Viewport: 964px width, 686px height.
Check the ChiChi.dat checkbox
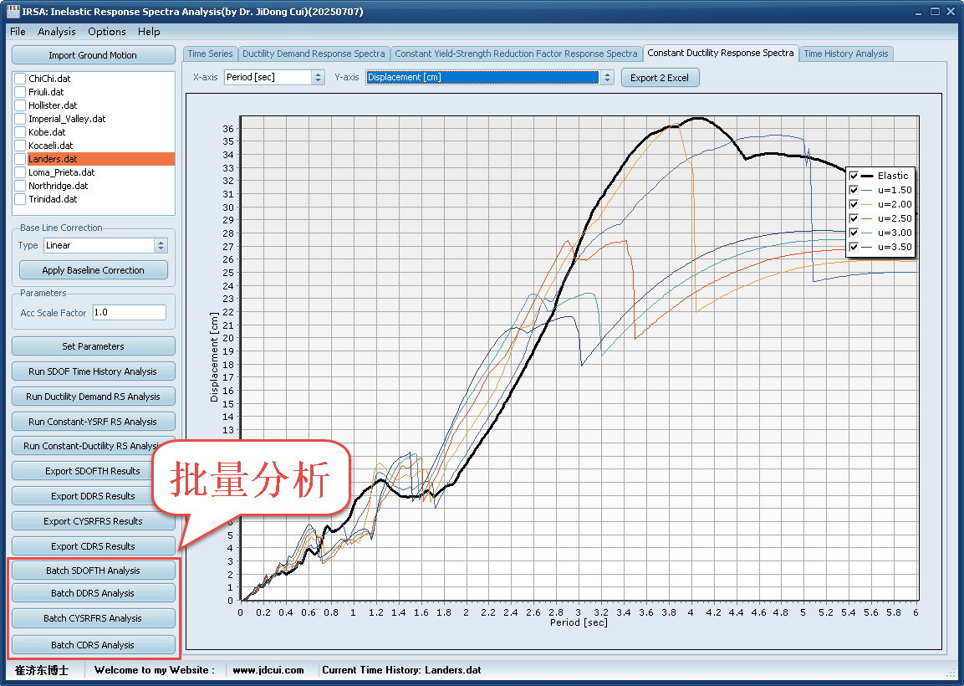coord(20,79)
